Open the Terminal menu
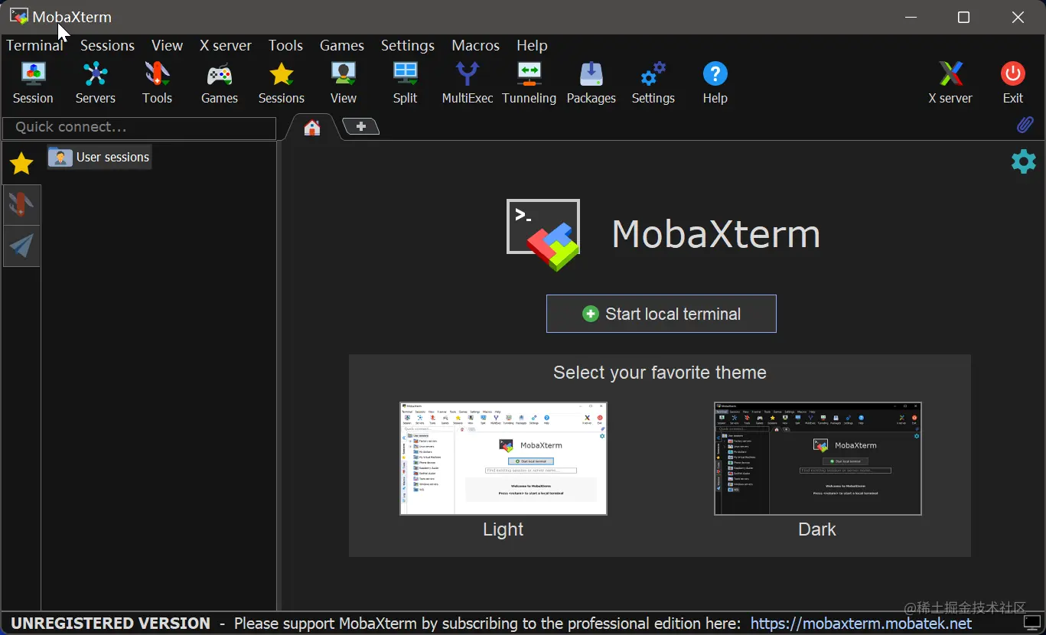The width and height of the screenshot is (1046, 635). (x=34, y=45)
